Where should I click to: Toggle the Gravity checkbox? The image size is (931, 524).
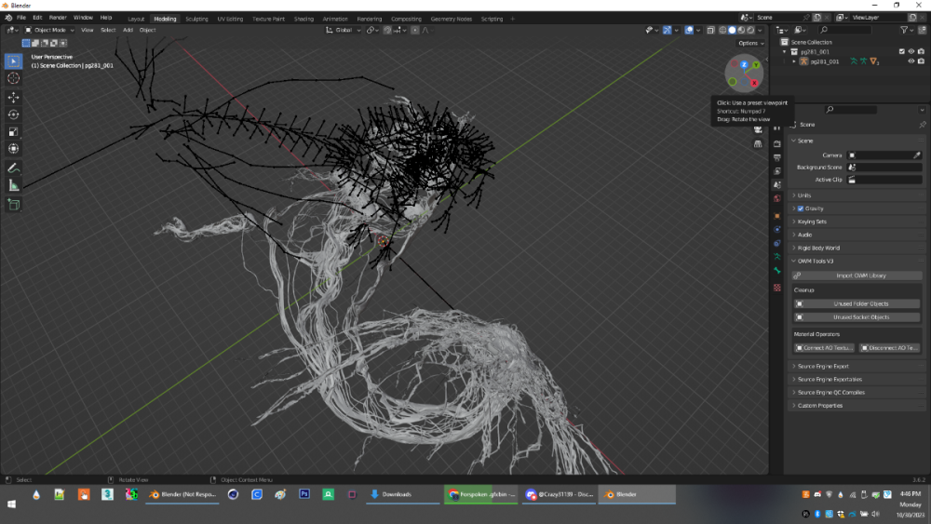click(801, 208)
